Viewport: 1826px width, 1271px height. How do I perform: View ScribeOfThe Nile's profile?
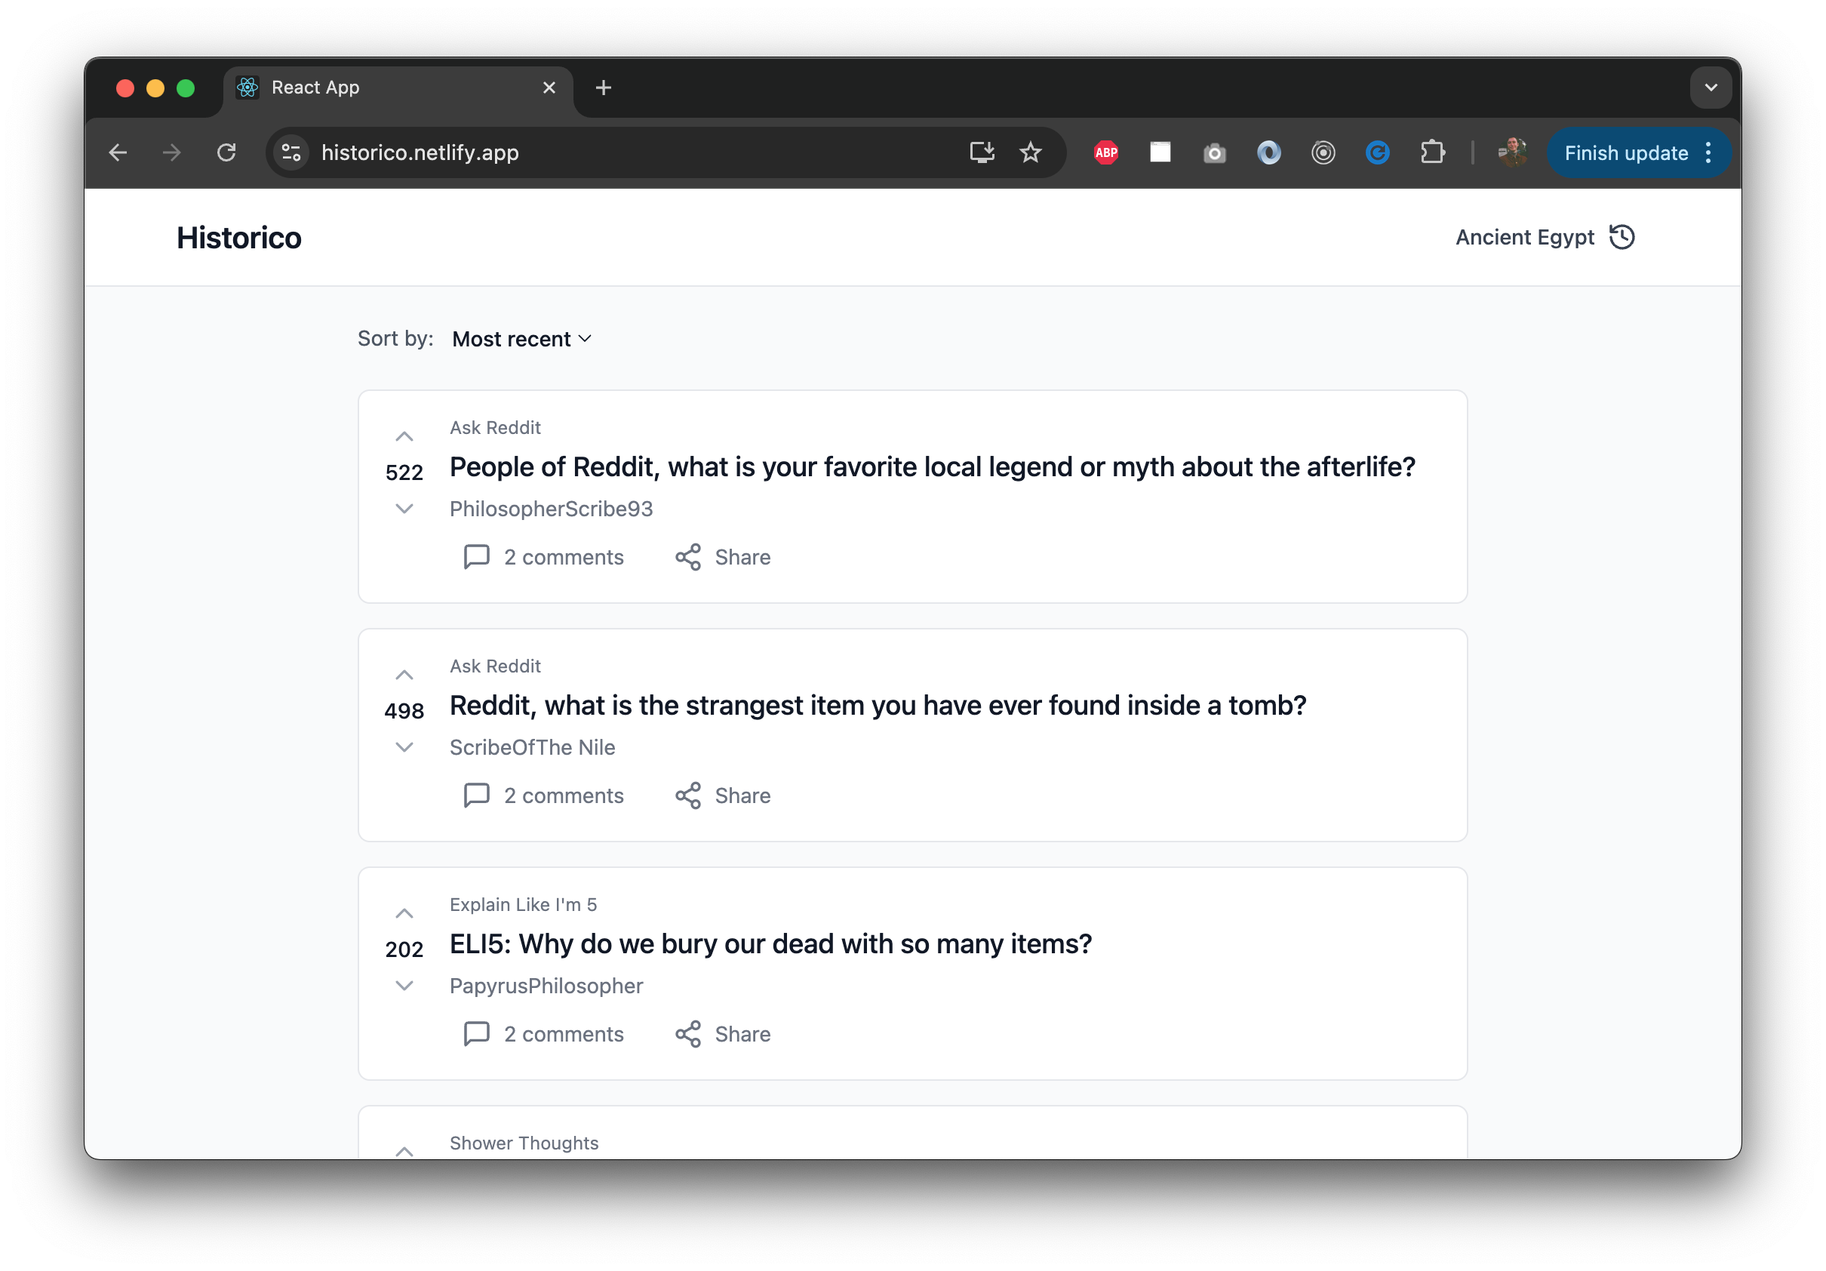pos(532,748)
